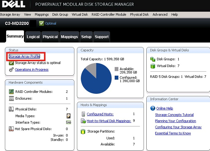Click the SAS interface type icon

(x=68, y=122)
